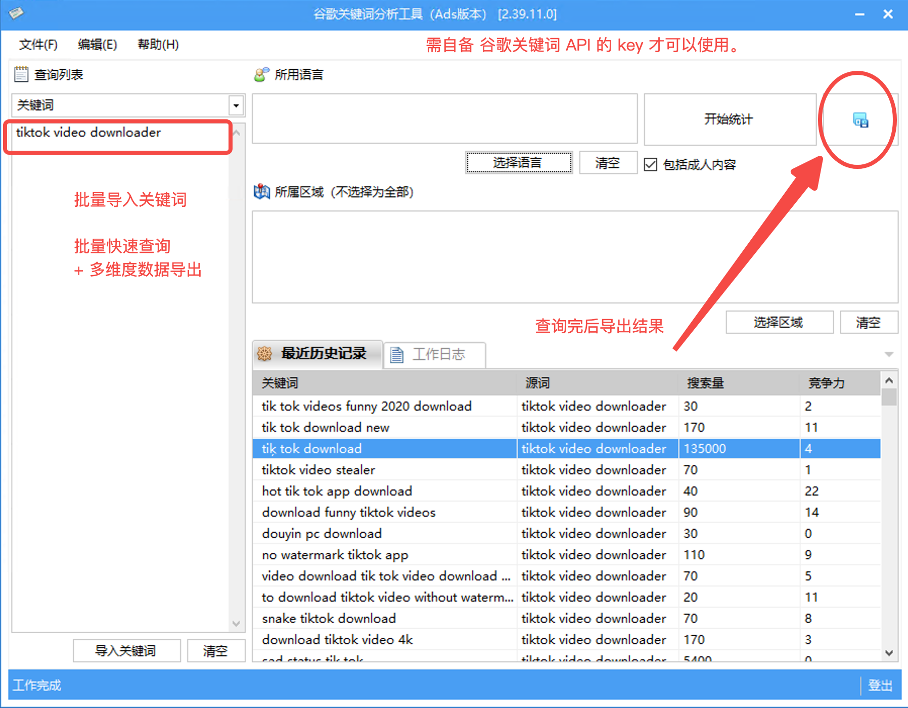This screenshot has height=708, width=908.
Task: Expand the tab overflow arrow right of the 工作日志 tab
Action: (x=889, y=355)
